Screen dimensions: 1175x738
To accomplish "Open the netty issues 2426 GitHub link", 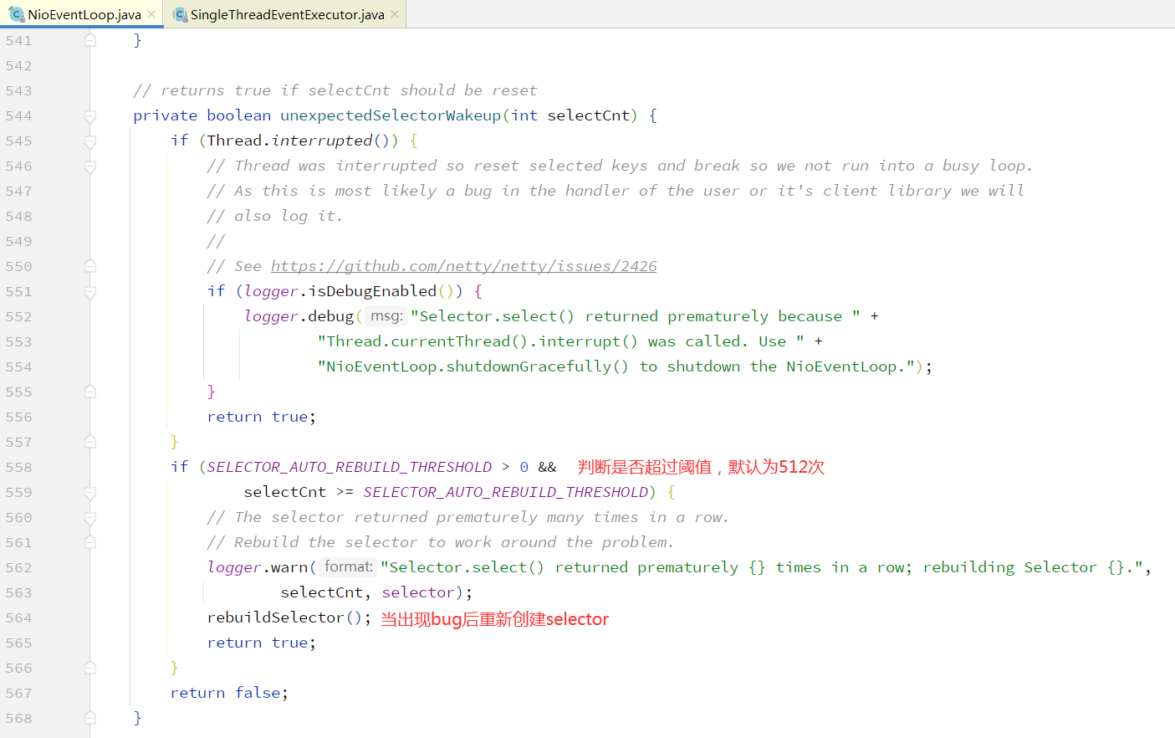I will 463,266.
